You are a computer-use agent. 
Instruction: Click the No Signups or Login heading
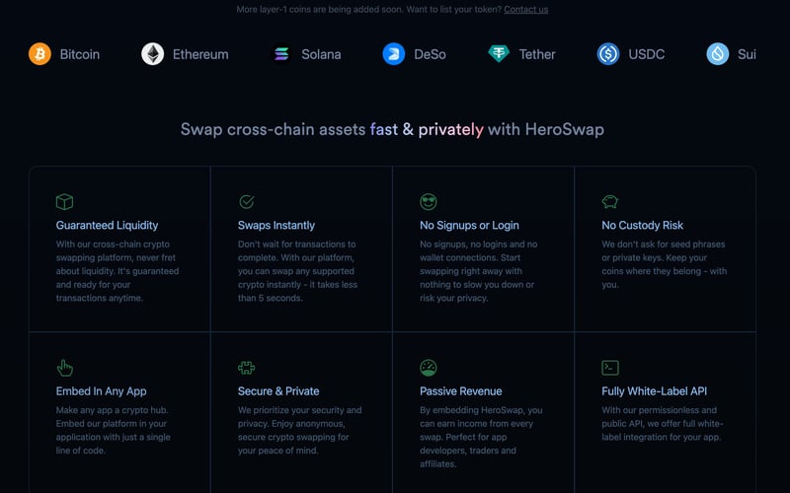coord(469,226)
